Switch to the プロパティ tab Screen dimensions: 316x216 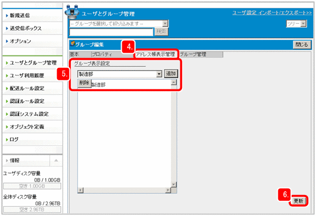(113, 54)
